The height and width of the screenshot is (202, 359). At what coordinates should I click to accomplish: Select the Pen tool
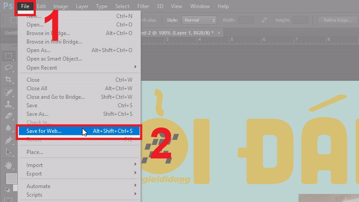point(9,140)
